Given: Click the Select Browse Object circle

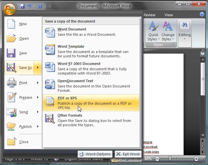Looking at the screenshot, I should (x=202, y=146).
